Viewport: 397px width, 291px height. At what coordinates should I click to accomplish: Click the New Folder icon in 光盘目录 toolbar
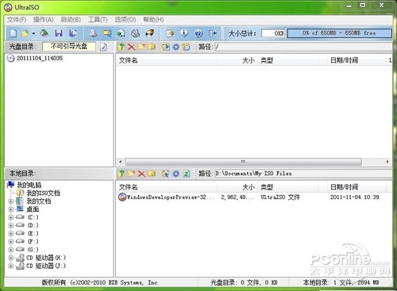coord(141,47)
